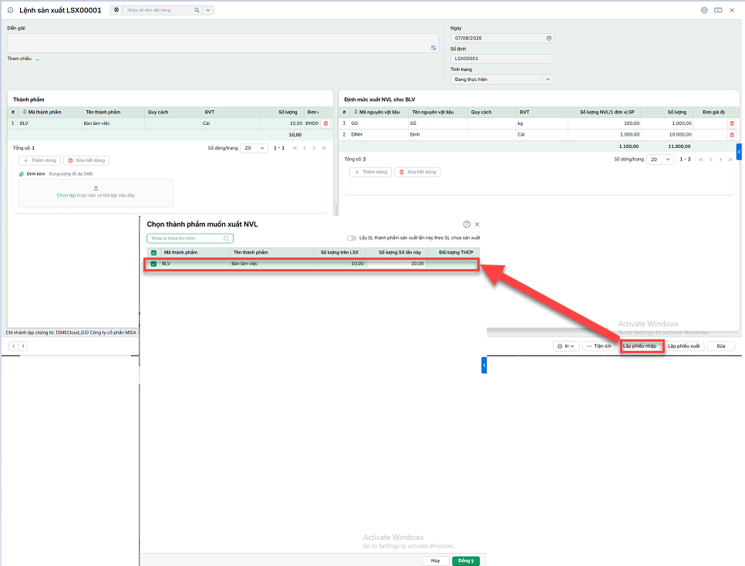Close the Chọn thành phẩm muốn xuất NVL dialog

coord(477,224)
